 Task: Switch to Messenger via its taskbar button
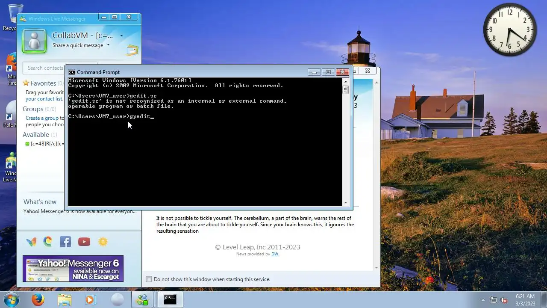pyautogui.click(x=142, y=299)
